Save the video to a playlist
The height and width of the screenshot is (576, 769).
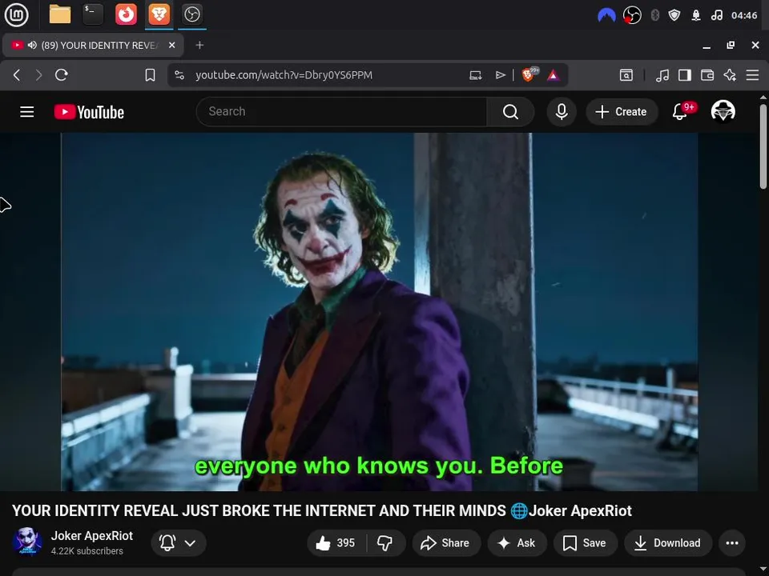tap(585, 542)
